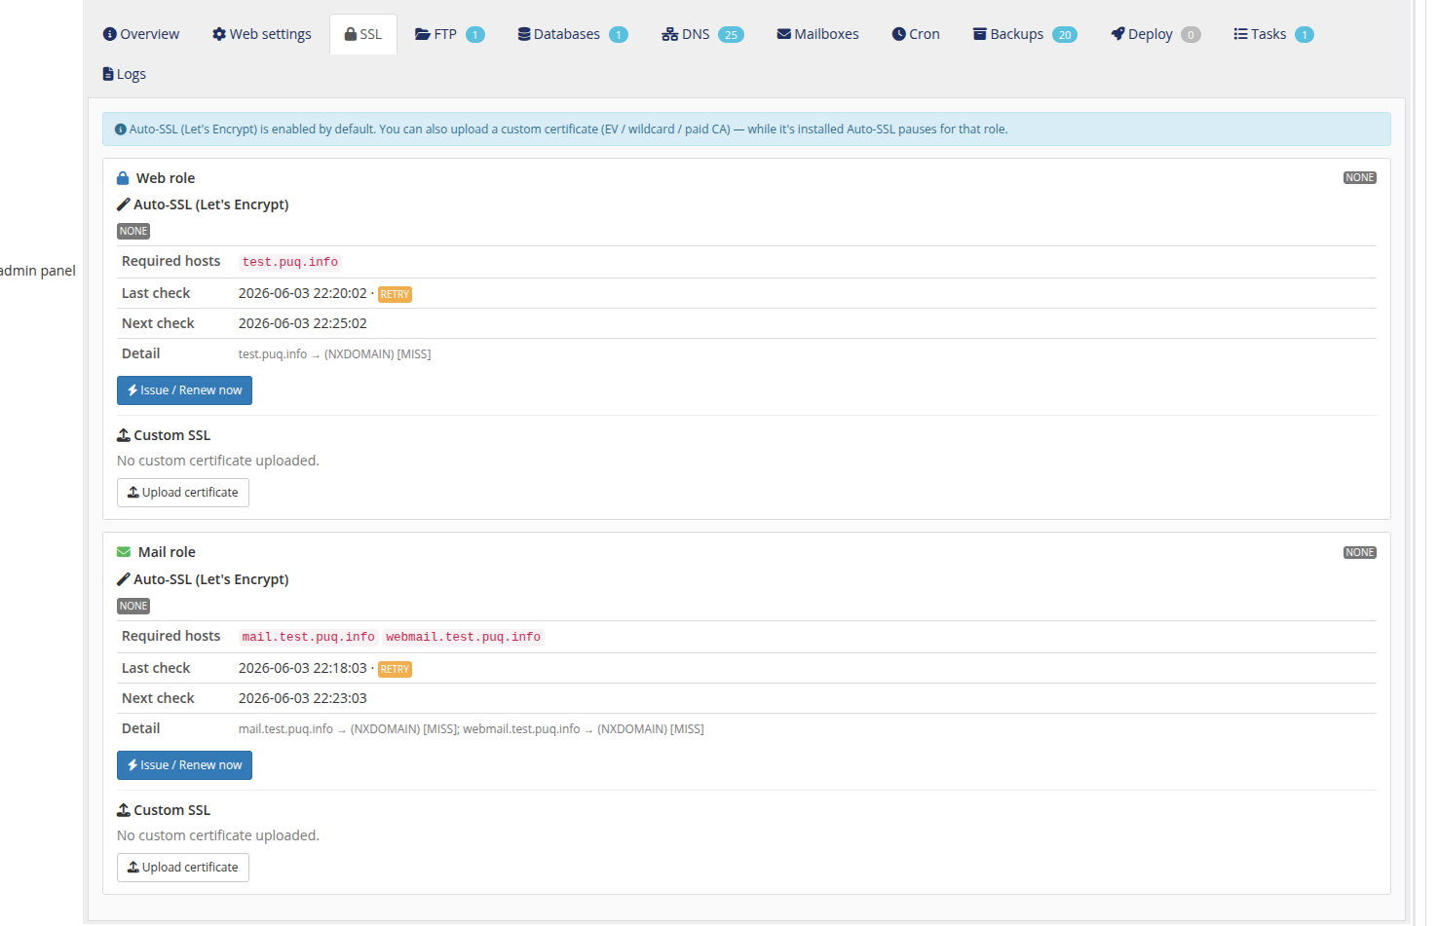Screen dimensions: 1438x926
Task: Click the admin panel text on the left
Action: coord(38,271)
